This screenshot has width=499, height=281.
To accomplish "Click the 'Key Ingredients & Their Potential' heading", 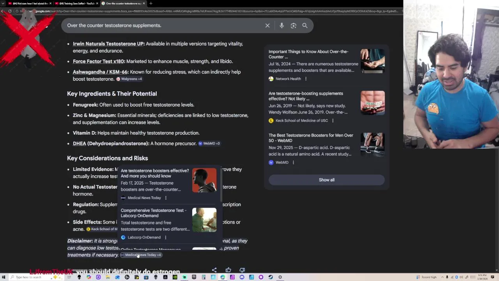I will coord(112,94).
